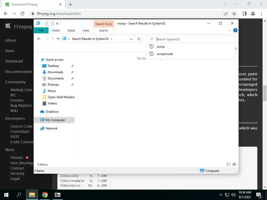Click the Chrome address bar URL
Screen dimensions: 267x200
pyautogui.click(x=59, y=14)
